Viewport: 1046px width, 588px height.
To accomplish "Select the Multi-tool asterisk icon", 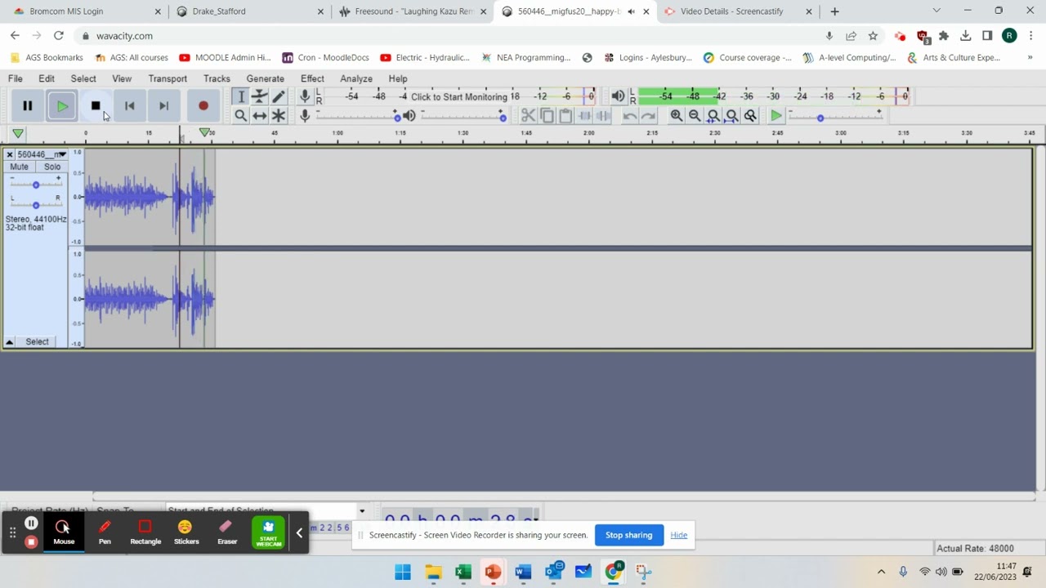I will (x=278, y=116).
